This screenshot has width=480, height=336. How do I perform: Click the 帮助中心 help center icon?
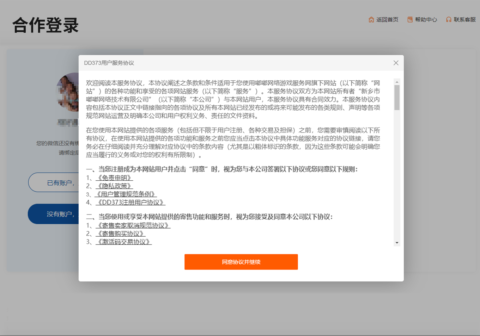point(410,20)
